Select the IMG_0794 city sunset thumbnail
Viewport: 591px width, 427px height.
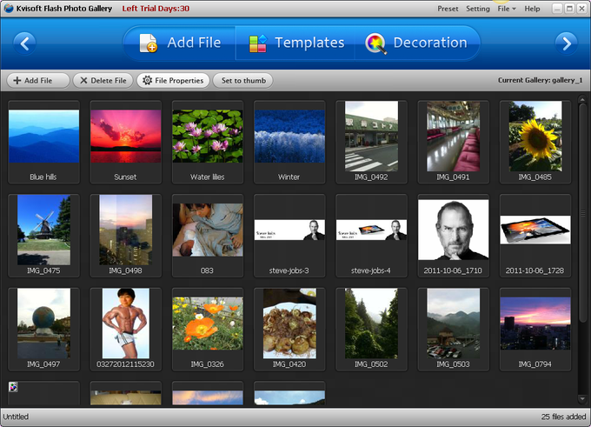(x=535, y=330)
